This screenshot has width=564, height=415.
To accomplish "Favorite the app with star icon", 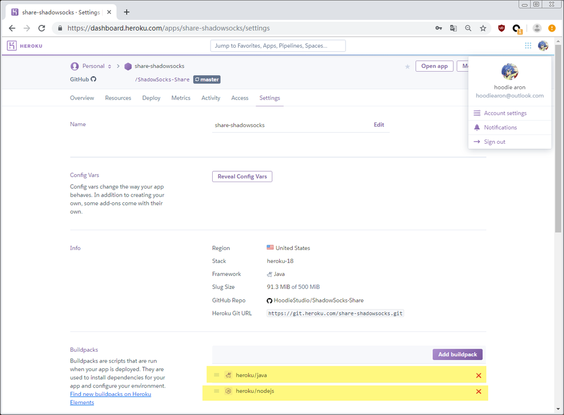I will (x=407, y=66).
